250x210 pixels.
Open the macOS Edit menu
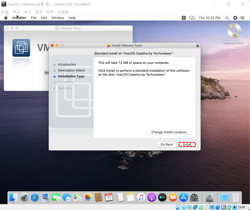pos(44,18)
